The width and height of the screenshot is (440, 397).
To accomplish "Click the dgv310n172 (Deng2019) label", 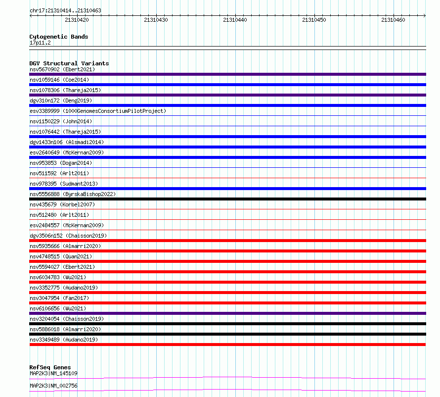I will pos(61,100).
